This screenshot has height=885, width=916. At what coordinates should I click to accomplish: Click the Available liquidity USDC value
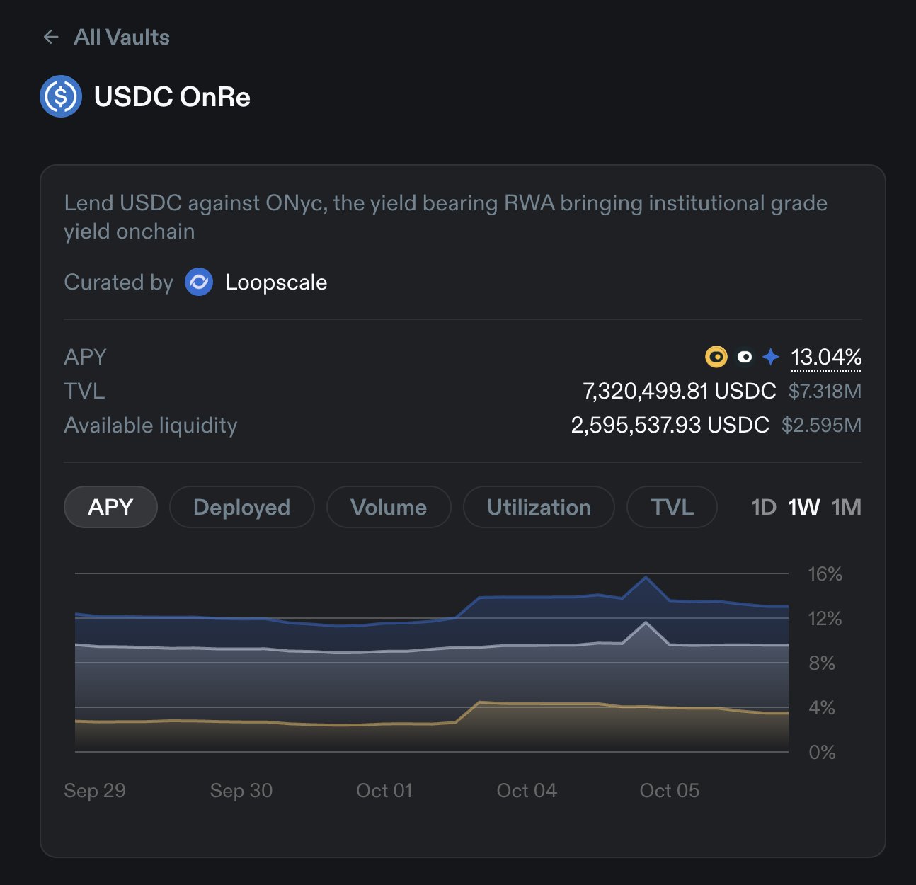(670, 425)
